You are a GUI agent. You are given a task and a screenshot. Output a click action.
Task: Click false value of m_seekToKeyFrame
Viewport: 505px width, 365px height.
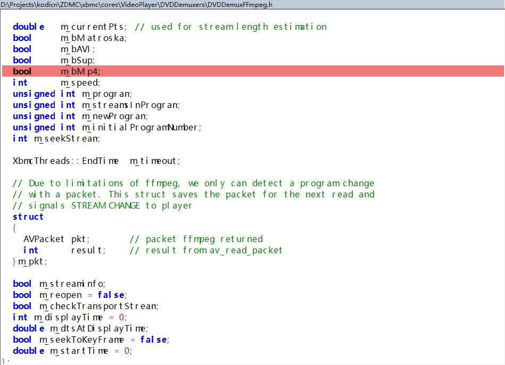153,339
